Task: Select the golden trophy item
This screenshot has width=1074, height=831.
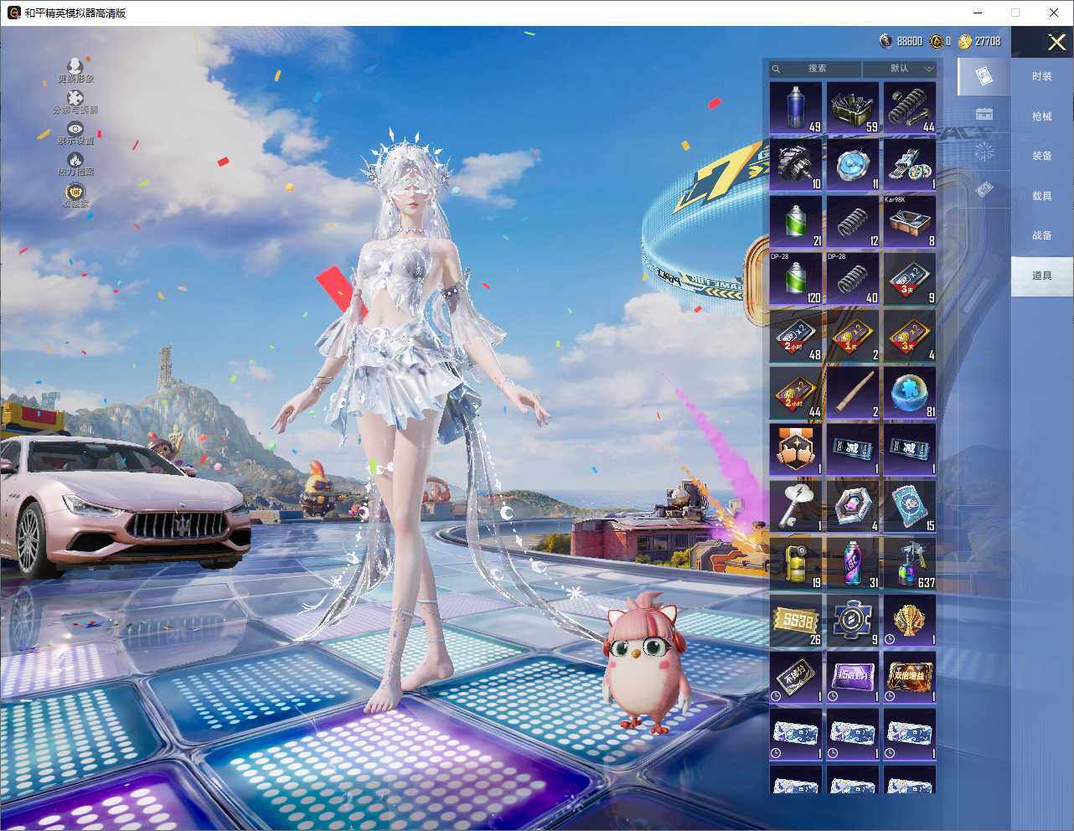Action: (910, 620)
